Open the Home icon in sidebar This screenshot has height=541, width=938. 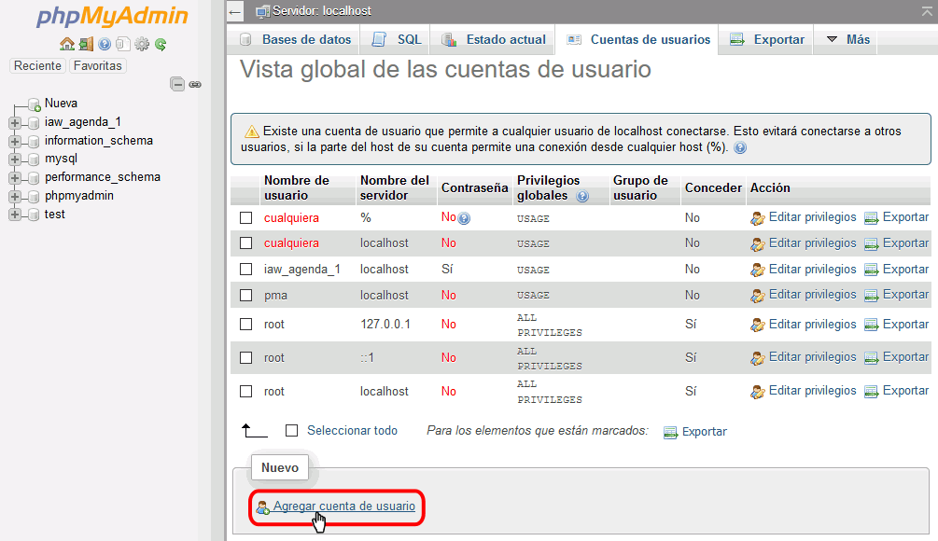[67, 44]
